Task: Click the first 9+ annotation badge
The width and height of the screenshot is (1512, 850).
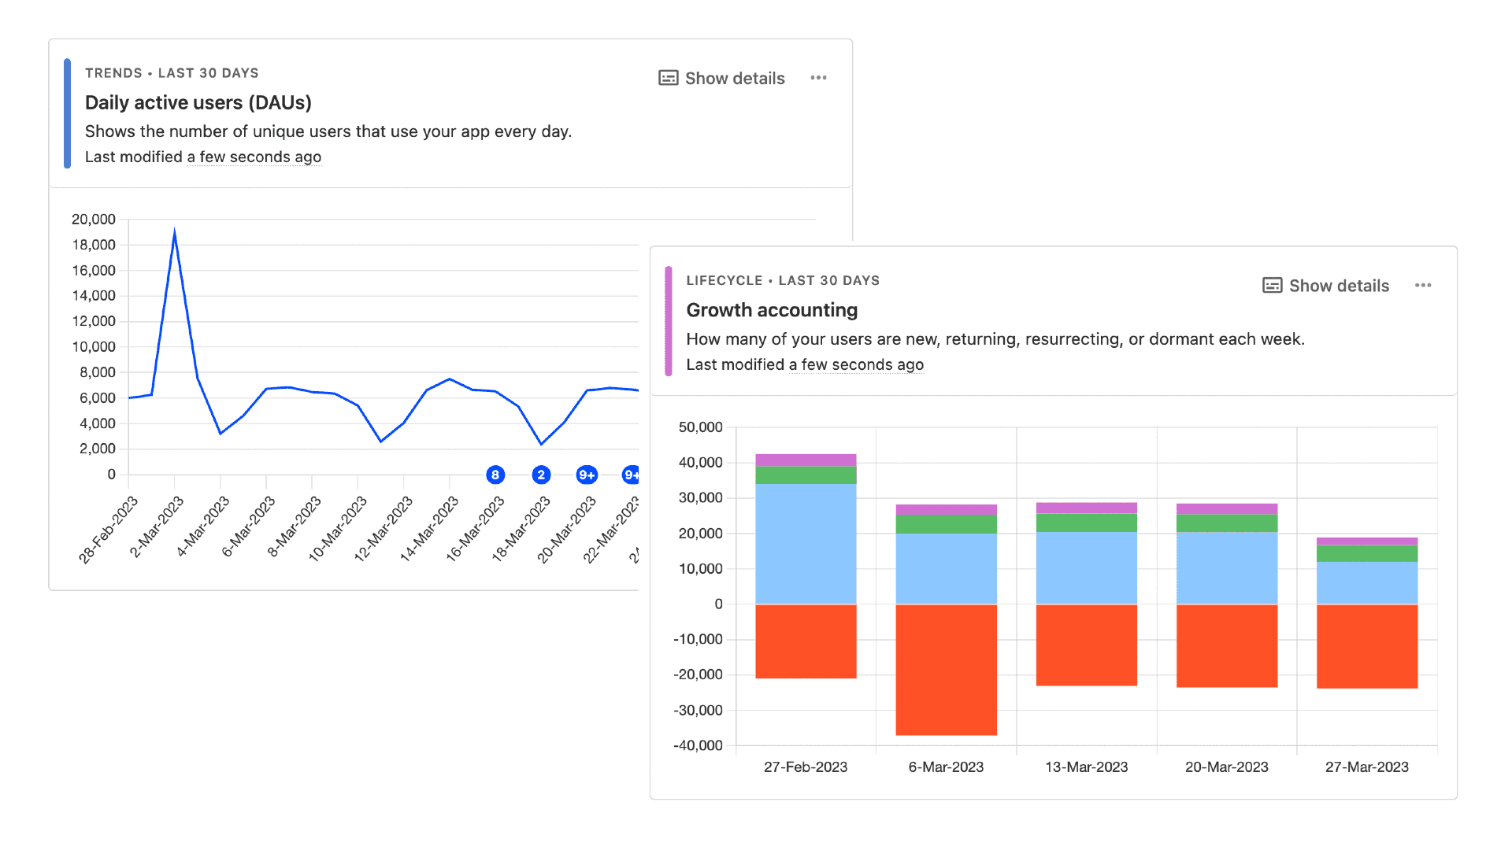Action: pos(587,475)
